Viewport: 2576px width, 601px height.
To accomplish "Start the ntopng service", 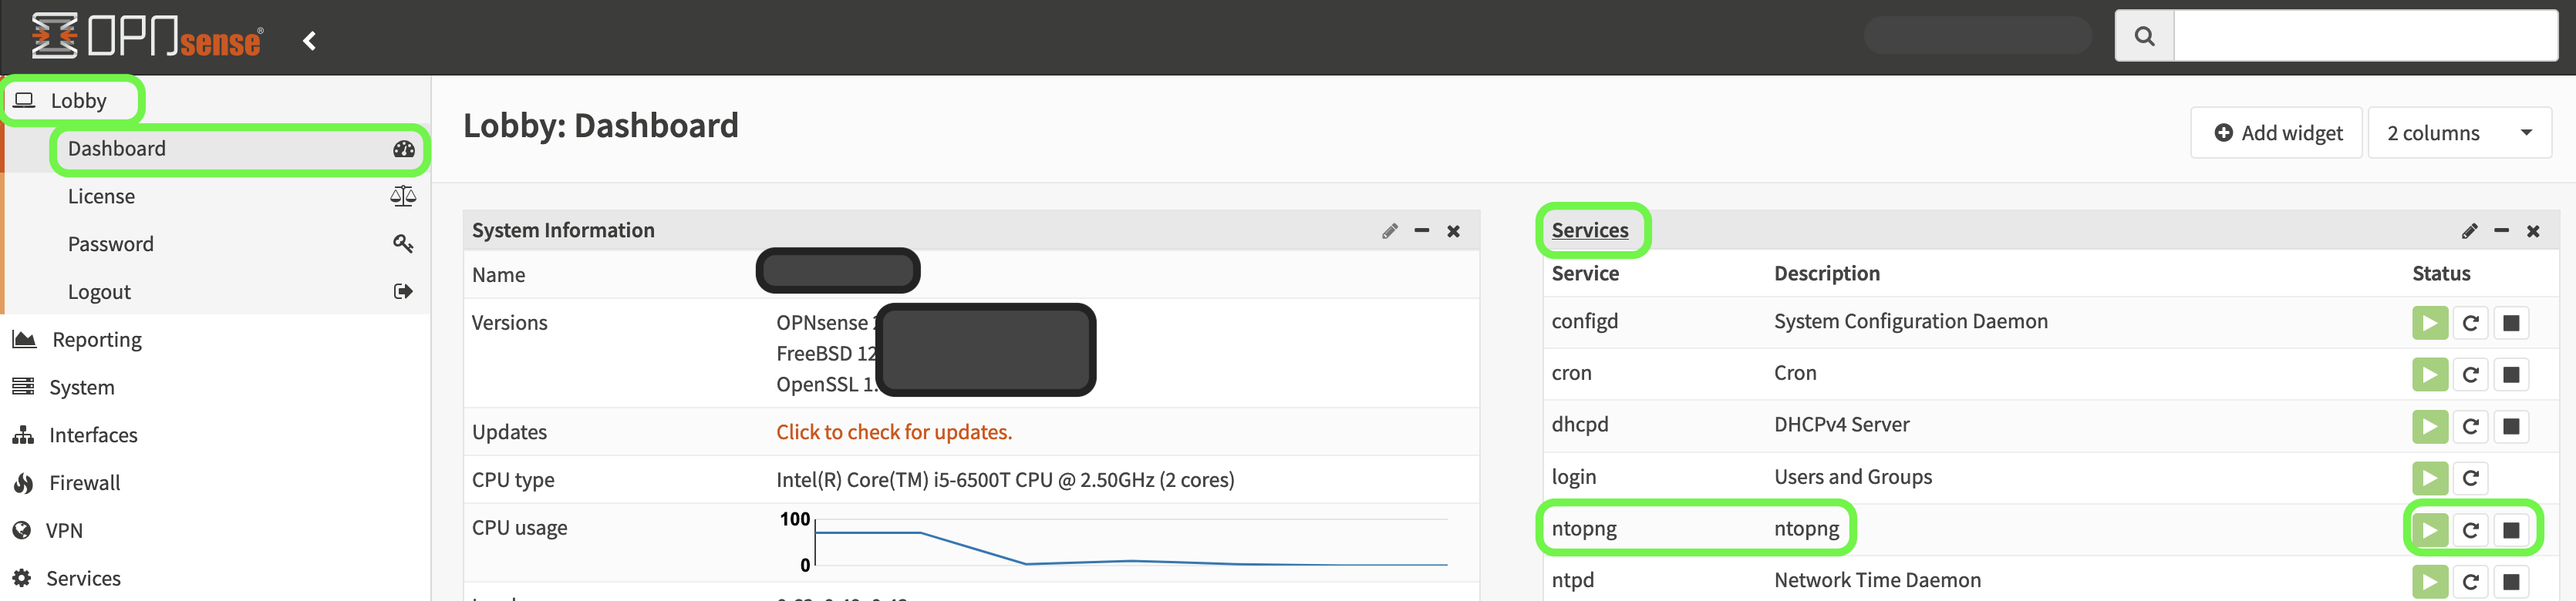I will click(x=2430, y=530).
